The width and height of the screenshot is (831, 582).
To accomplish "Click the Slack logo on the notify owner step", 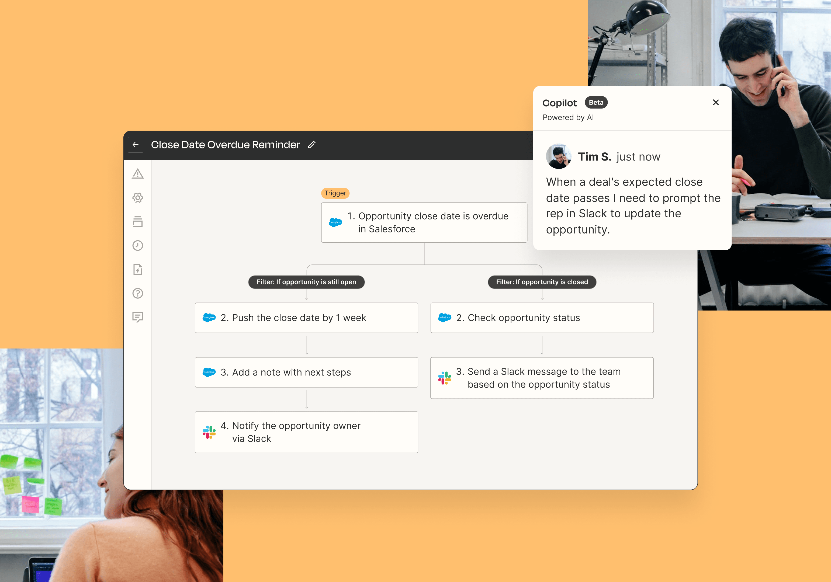I will tap(210, 432).
